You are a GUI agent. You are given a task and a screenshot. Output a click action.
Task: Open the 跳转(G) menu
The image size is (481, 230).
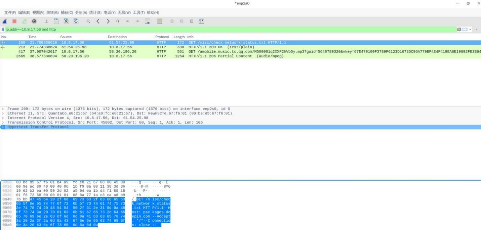click(53, 12)
